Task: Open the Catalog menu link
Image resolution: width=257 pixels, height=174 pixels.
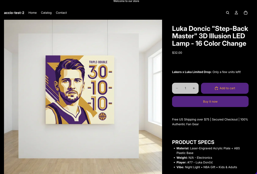Action: point(46,13)
